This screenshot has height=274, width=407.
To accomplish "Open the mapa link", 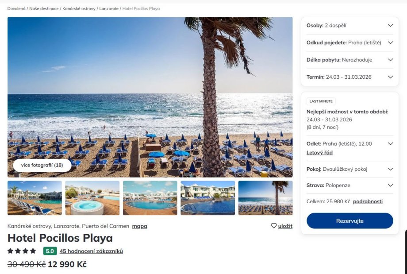I will coord(139,226).
